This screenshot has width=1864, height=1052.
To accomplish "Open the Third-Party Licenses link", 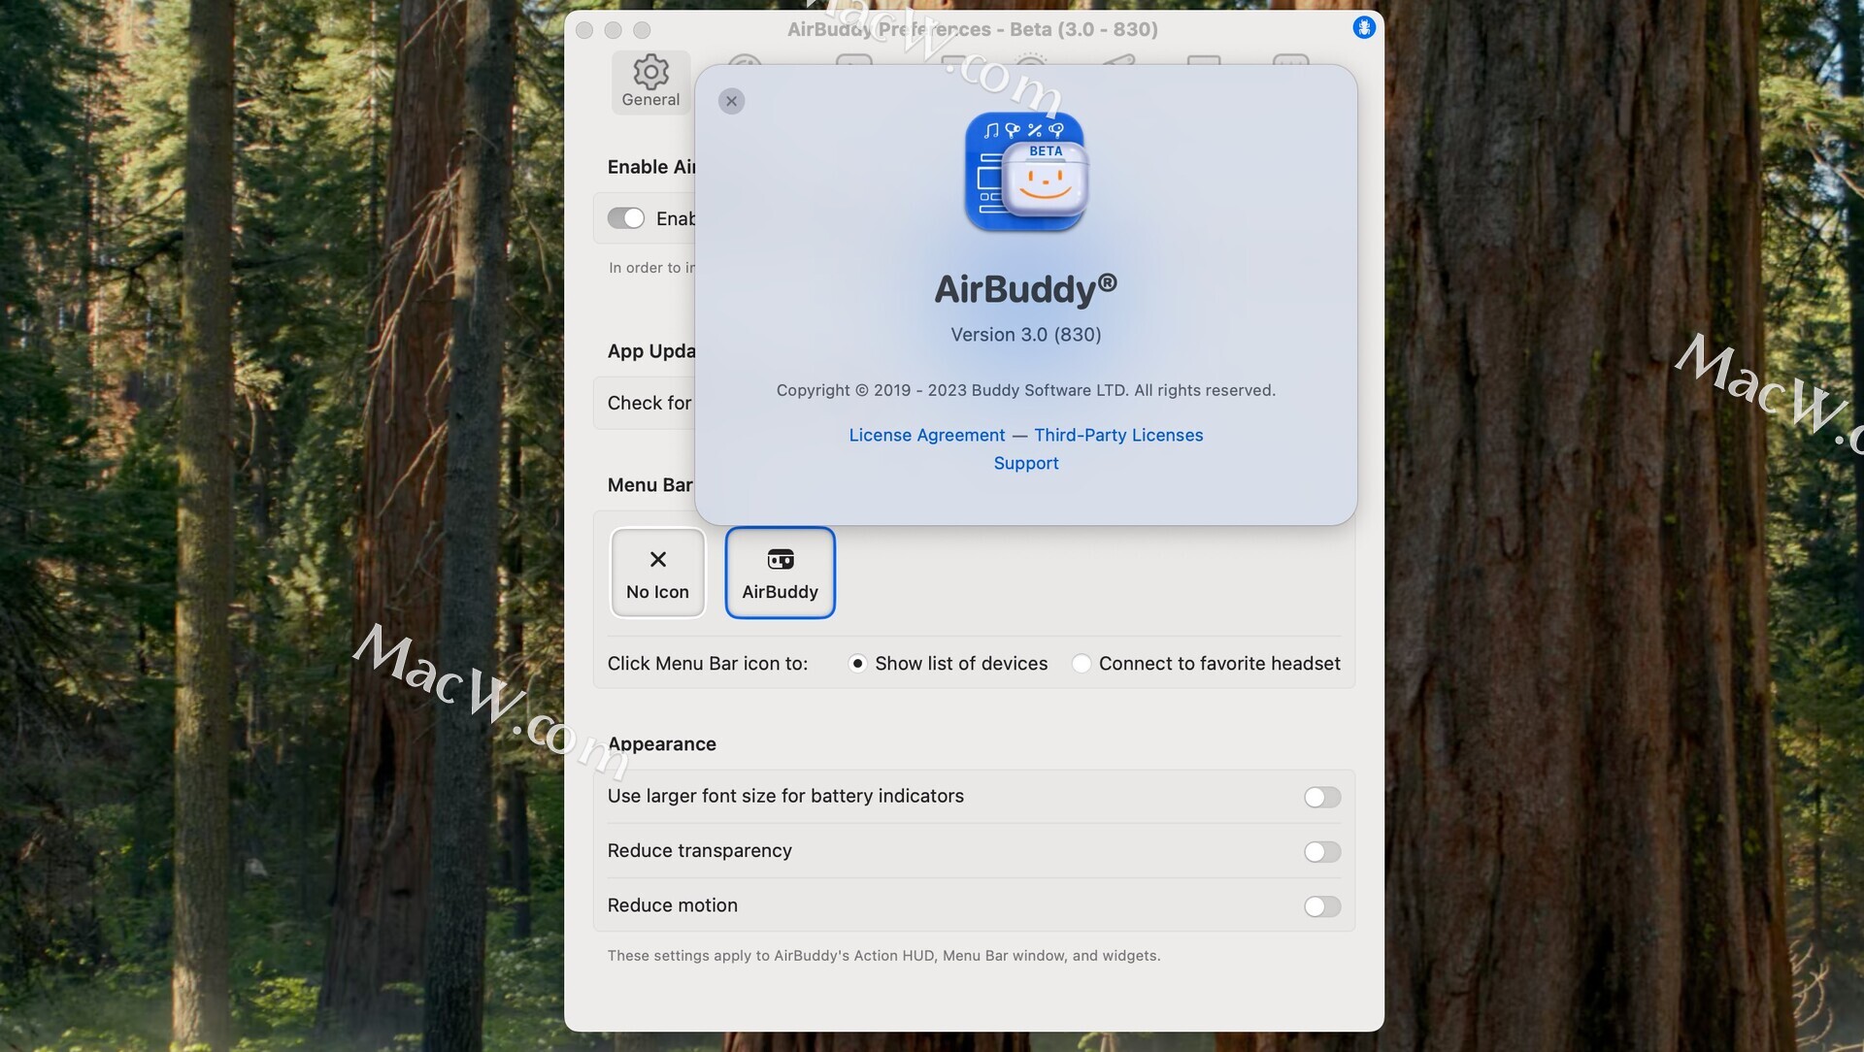I will [1118, 435].
